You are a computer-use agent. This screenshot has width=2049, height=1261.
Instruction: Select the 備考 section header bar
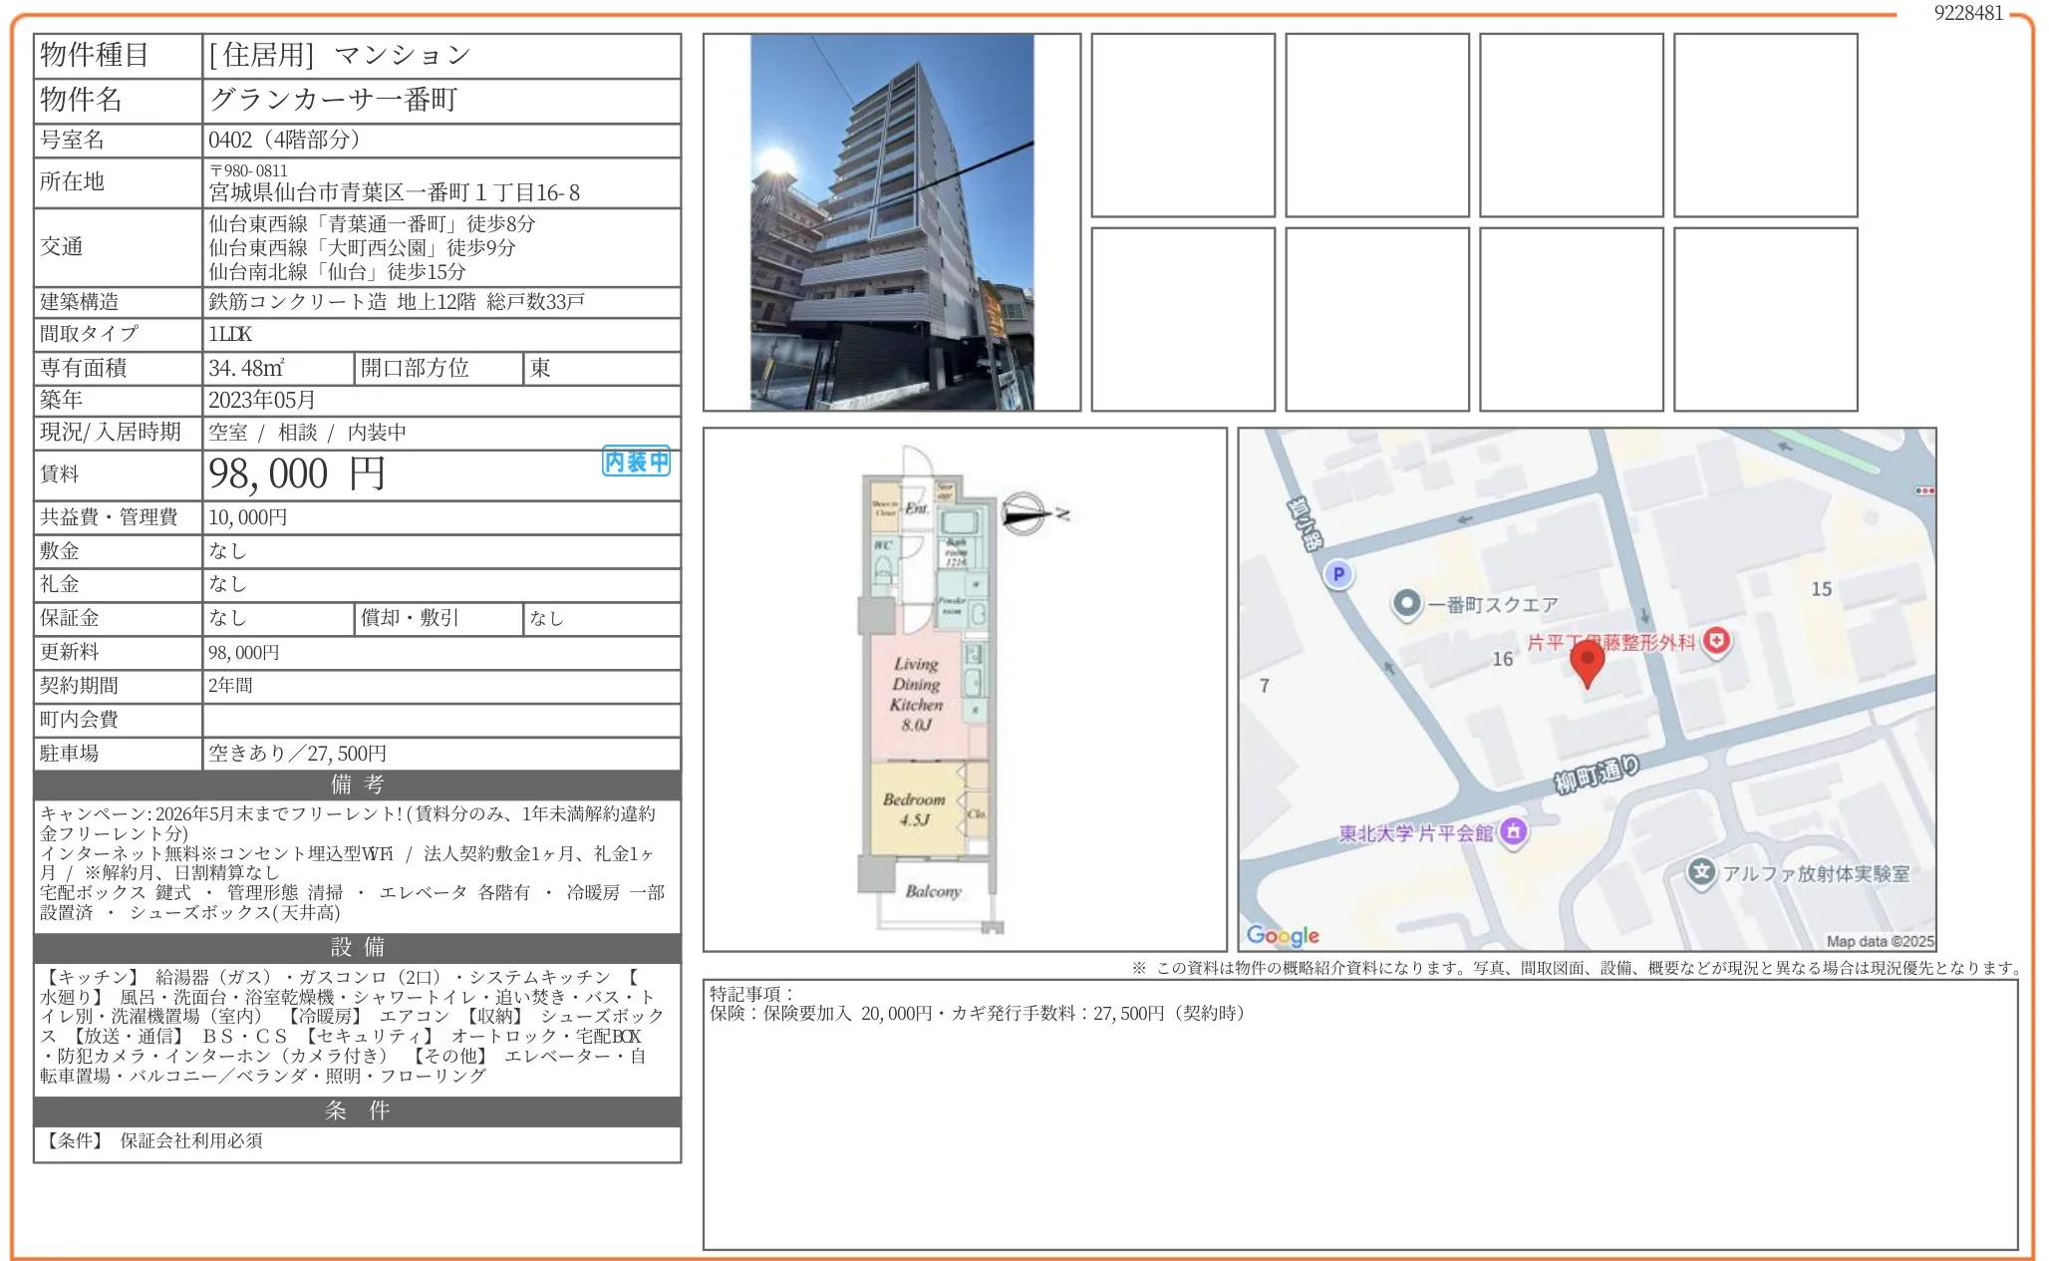[356, 785]
